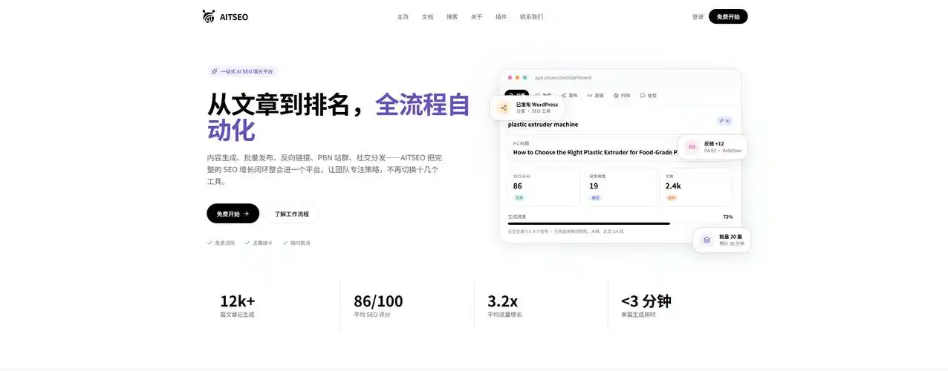The height and width of the screenshot is (371, 948).
Task: Click the pink link icon on 反链 +12 card
Action: (692, 147)
